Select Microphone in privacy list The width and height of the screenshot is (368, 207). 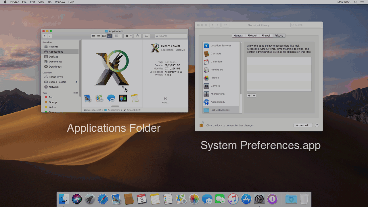click(x=221, y=94)
